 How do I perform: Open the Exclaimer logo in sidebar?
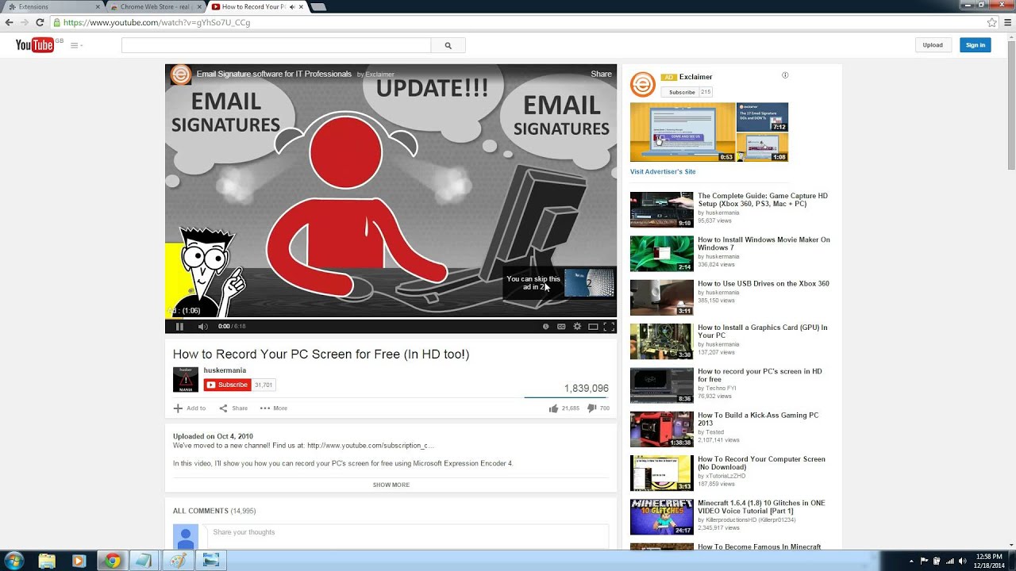click(642, 84)
